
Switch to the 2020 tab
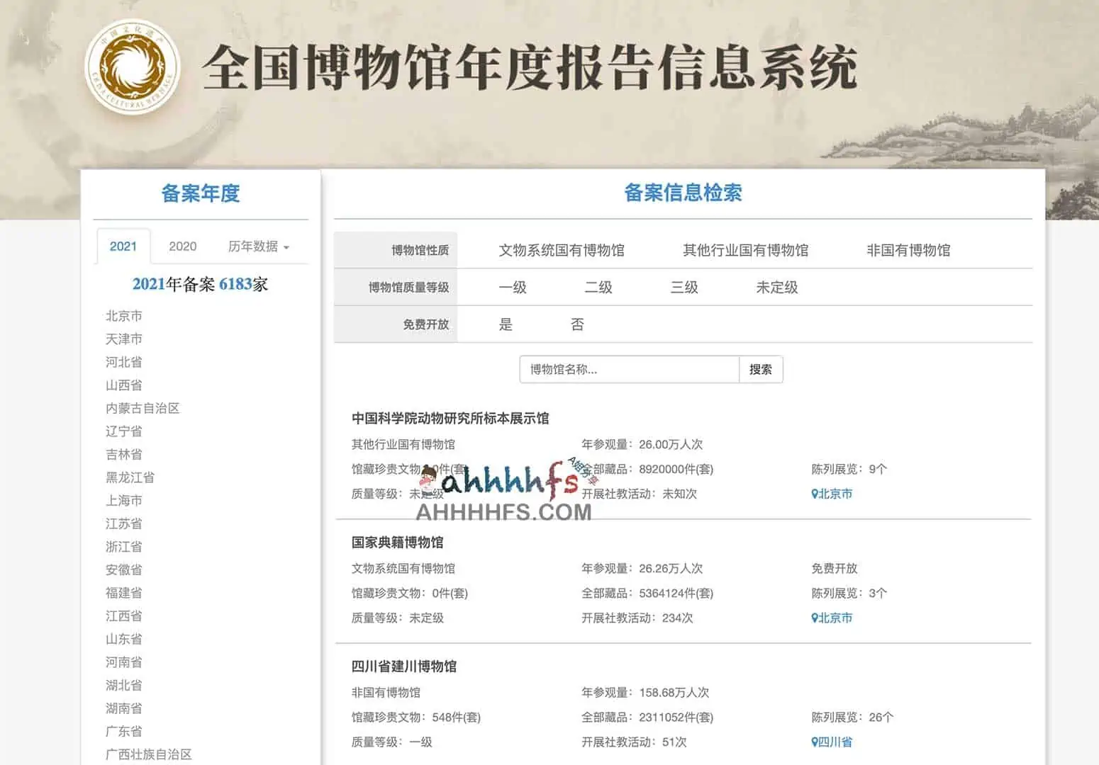tap(182, 246)
